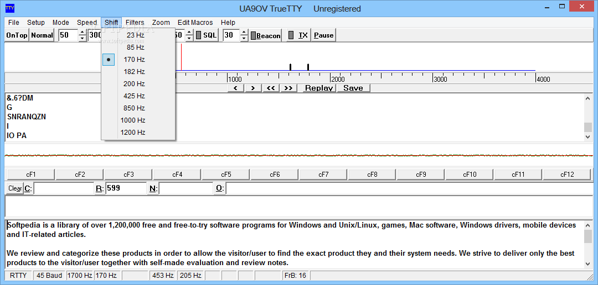Choose 1000 Hz in Shift menu
598x285 pixels.
[138, 120]
